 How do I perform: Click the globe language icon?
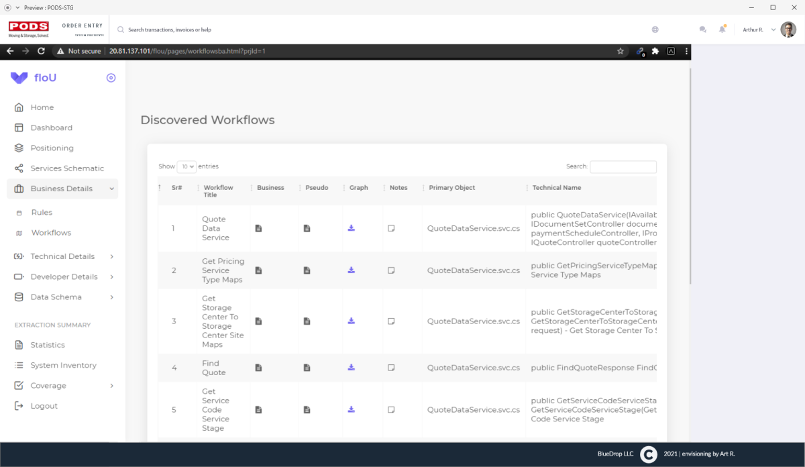(655, 30)
